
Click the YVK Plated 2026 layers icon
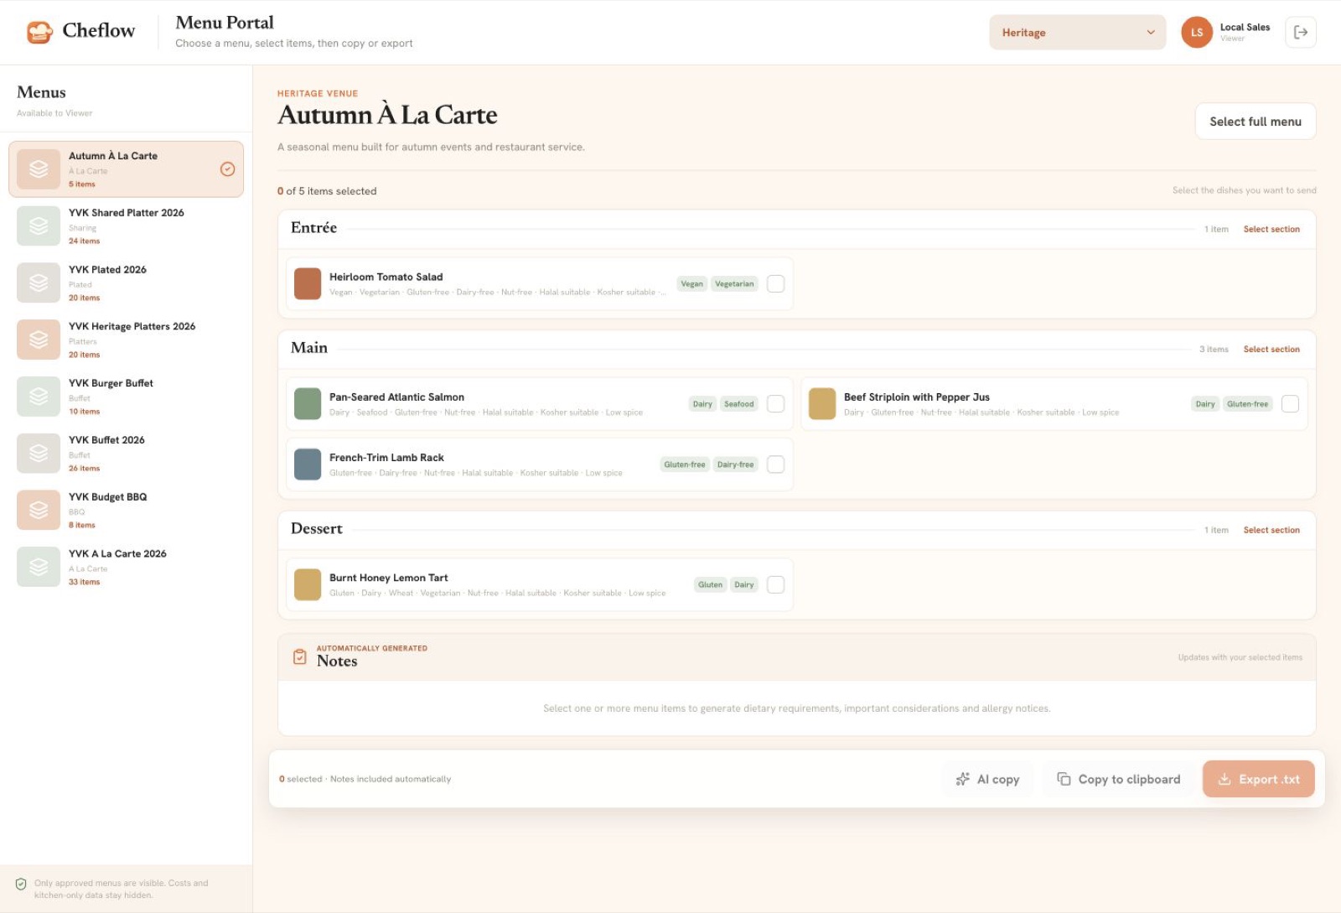[x=39, y=283]
